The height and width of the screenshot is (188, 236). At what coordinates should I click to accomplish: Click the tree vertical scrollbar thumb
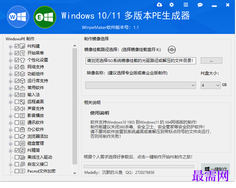pyautogui.click(x=75, y=106)
